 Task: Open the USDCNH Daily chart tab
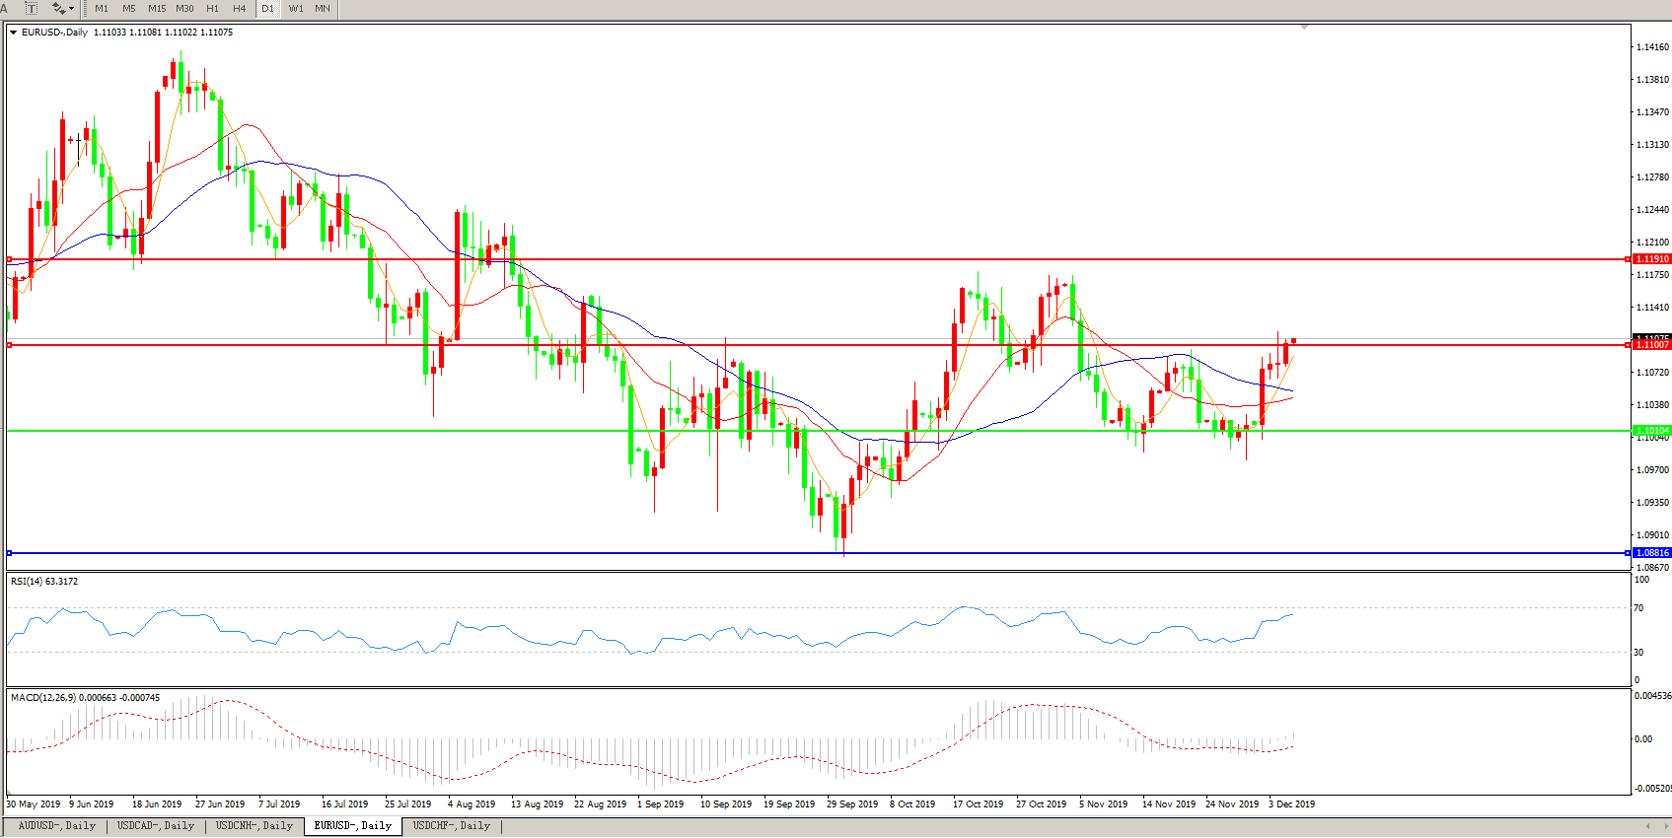click(254, 826)
